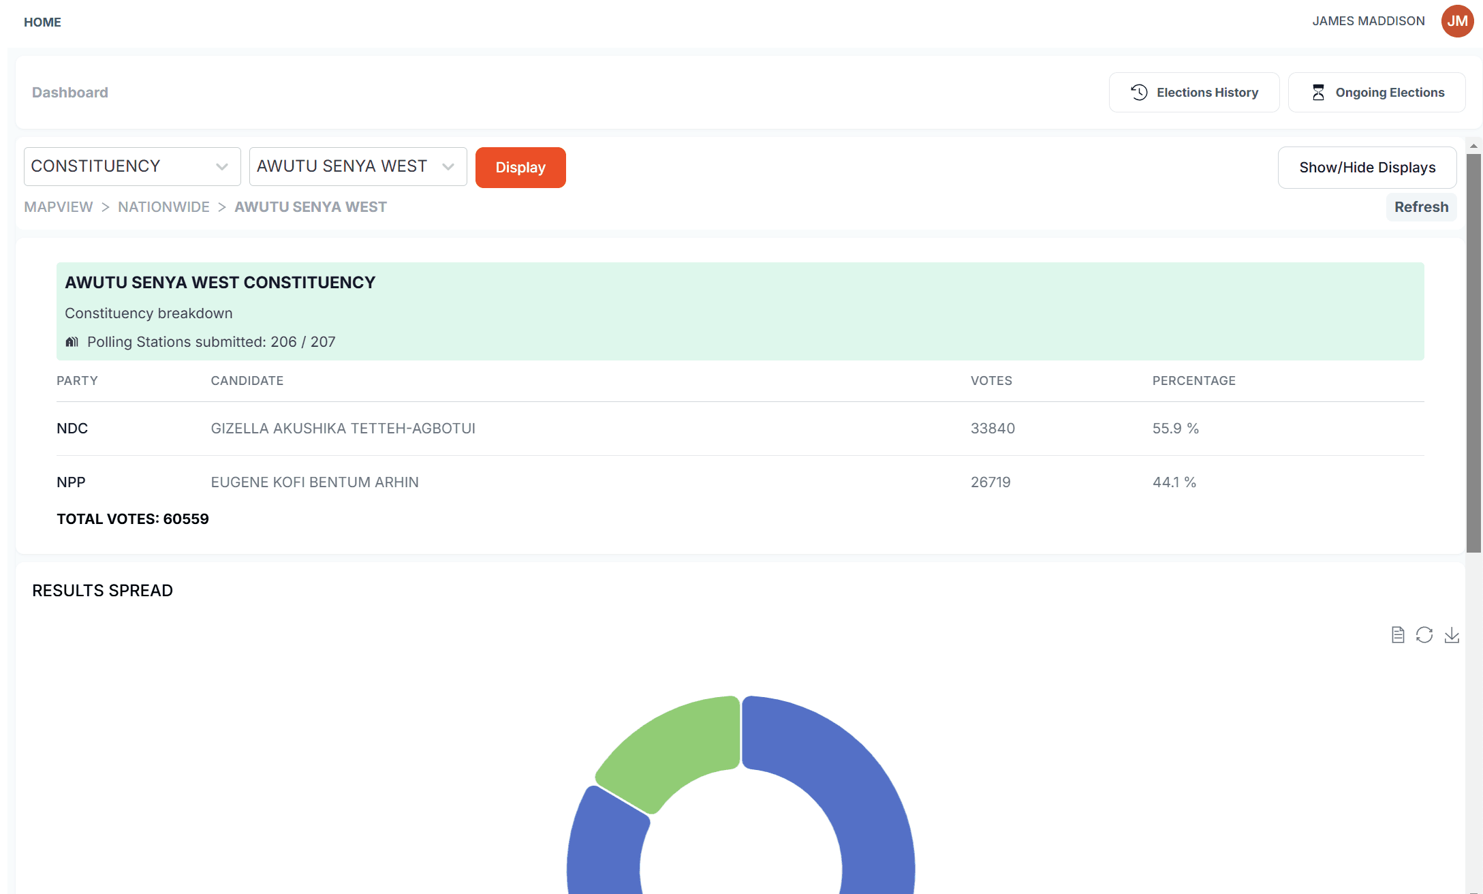Click the Refresh button

[x=1421, y=207]
